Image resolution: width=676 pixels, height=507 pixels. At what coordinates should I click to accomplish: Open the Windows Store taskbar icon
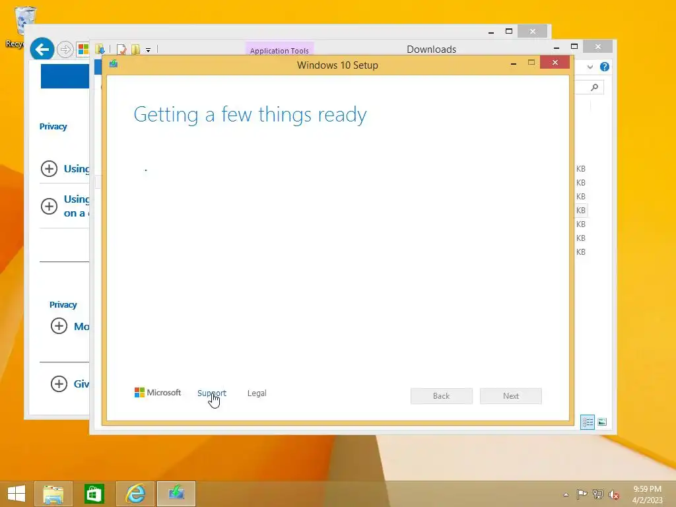pos(94,494)
